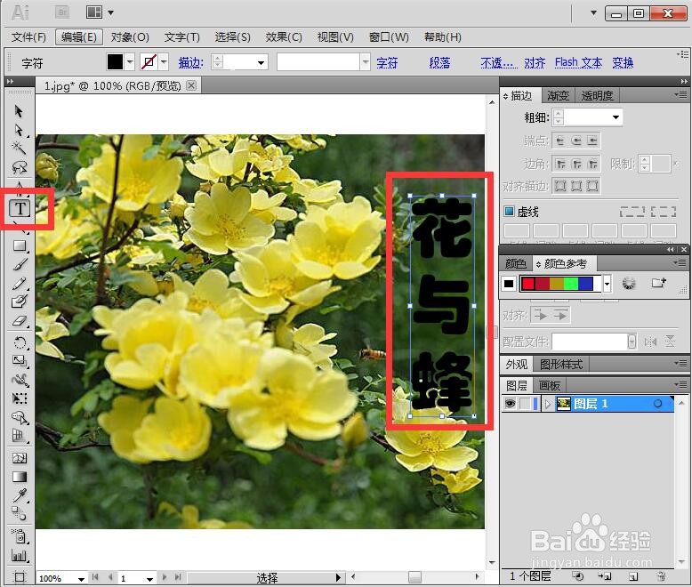Open the stroke color dropdown arrow
The image size is (692, 587).
(x=164, y=61)
